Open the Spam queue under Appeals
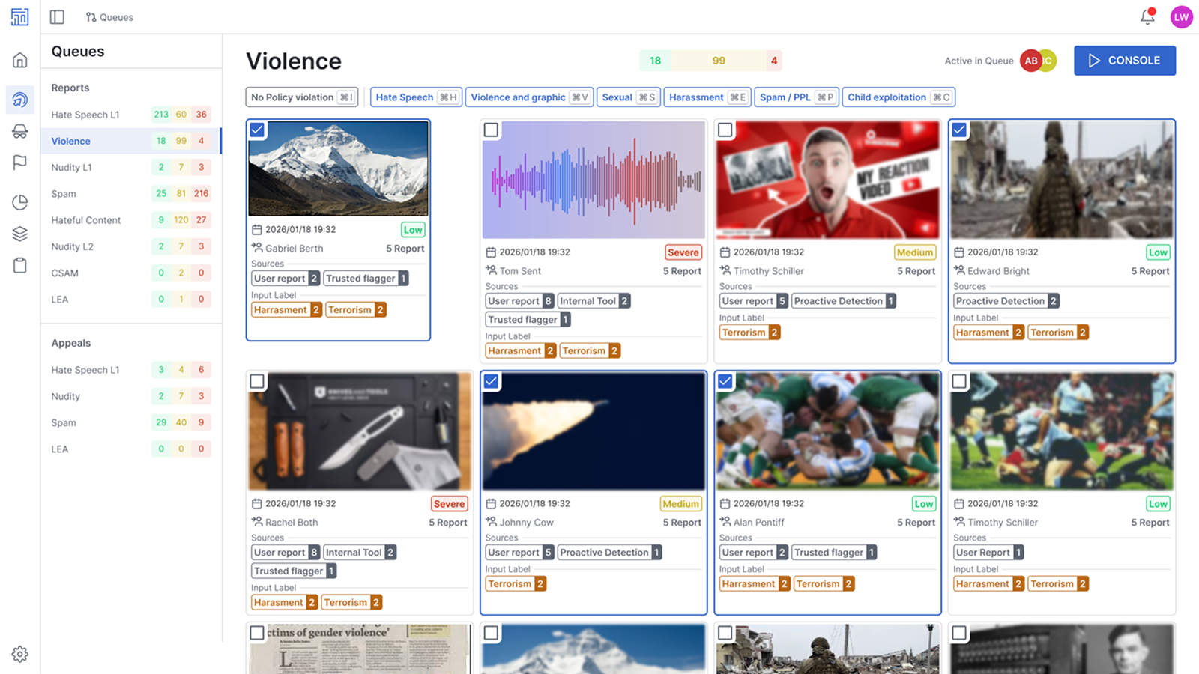 tap(63, 422)
